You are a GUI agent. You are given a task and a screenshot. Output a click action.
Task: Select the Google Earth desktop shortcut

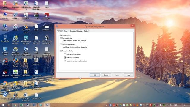(5, 96)
